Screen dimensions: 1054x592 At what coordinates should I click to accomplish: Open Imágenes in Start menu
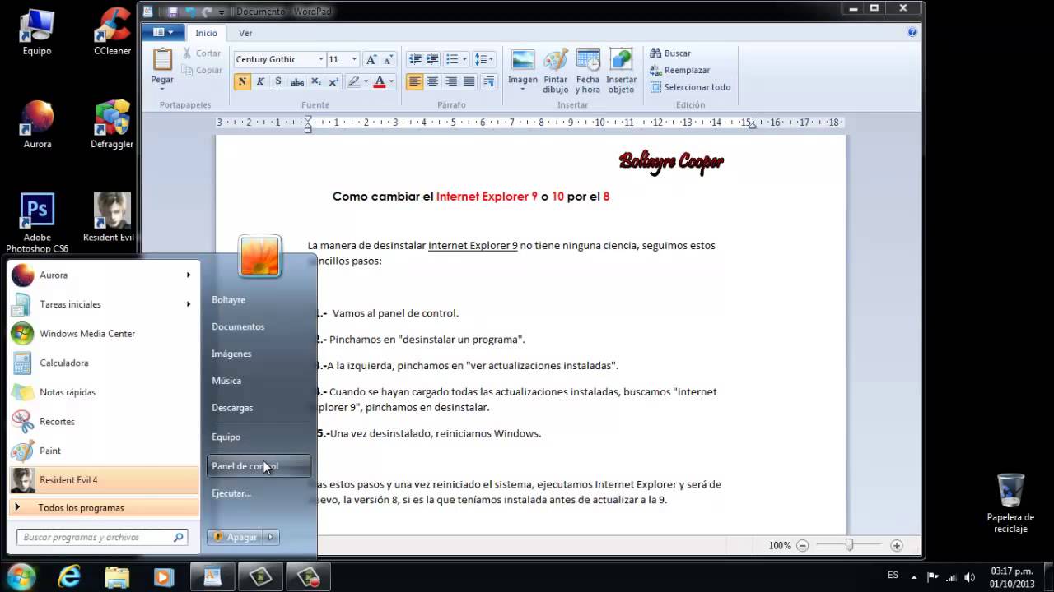click(x=231, y=354)
